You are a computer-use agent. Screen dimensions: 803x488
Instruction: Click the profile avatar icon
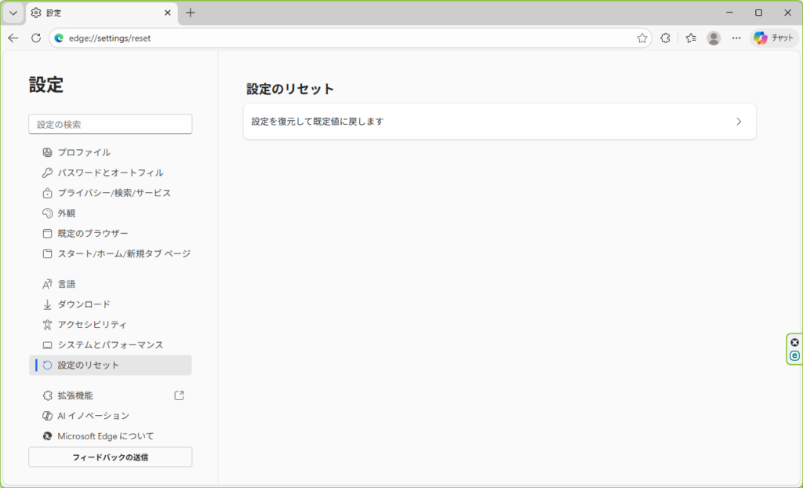[x=713, y=37]
